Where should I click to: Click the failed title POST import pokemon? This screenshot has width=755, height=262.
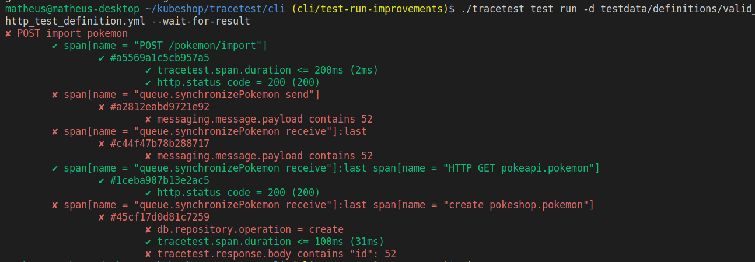tap(72, 33)
